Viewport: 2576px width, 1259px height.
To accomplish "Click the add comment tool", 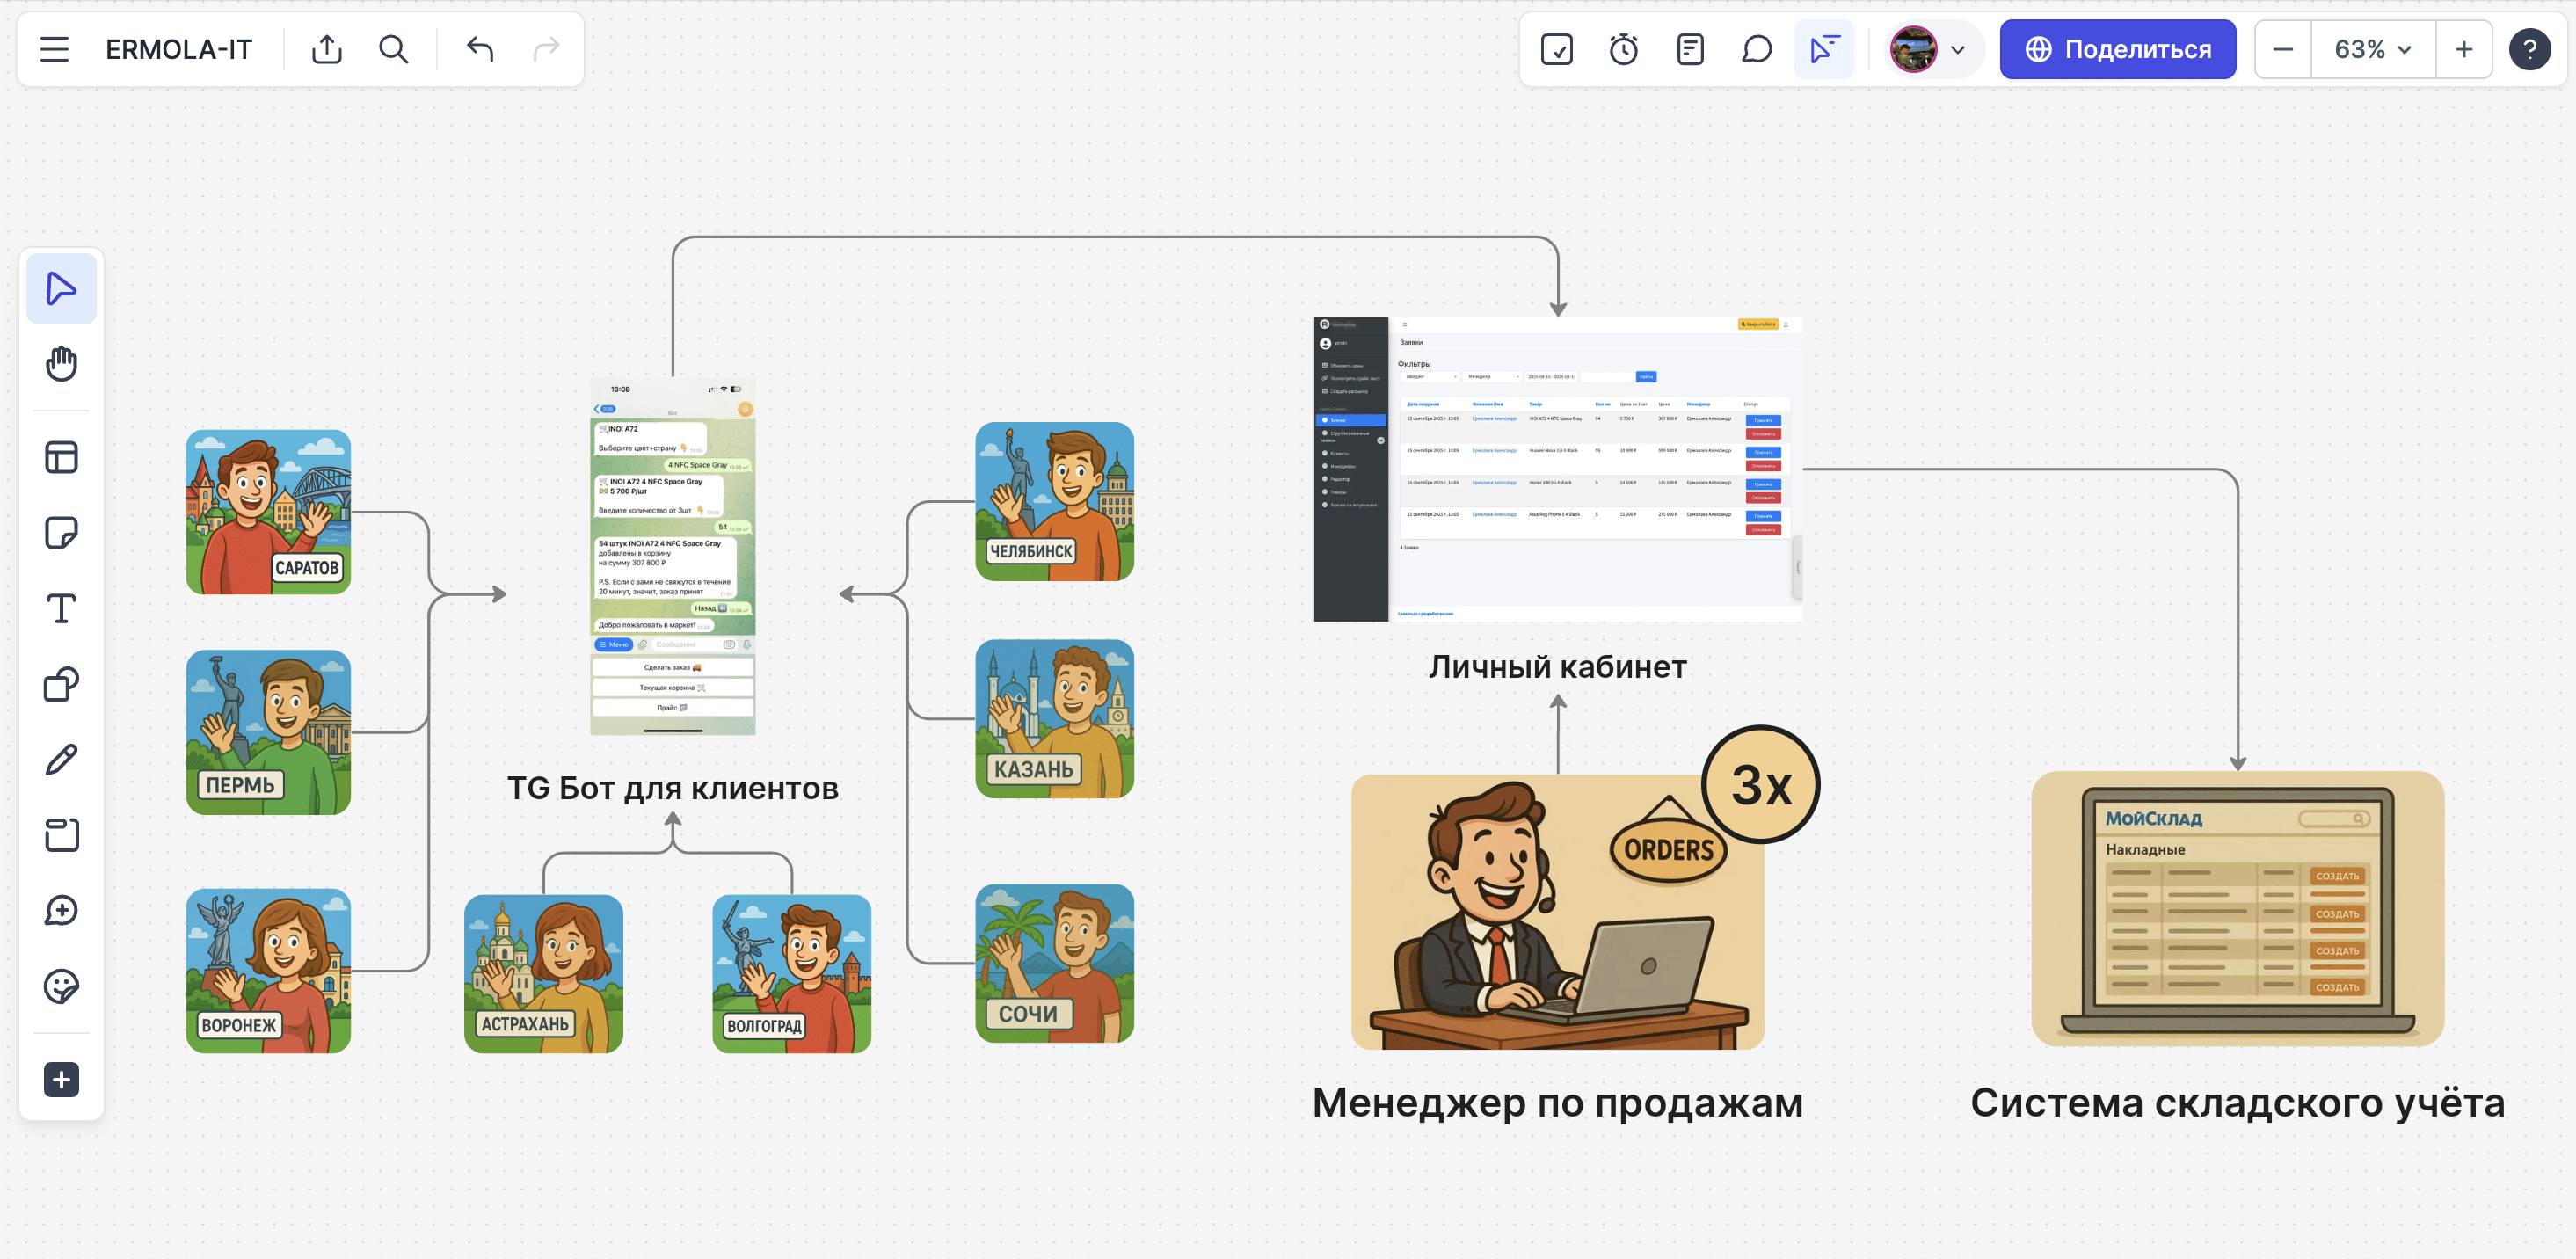I will (61, 910).
